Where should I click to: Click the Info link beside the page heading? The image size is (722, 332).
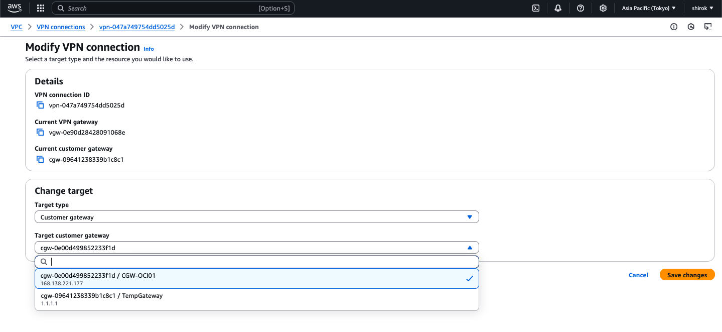tap(149, 49)
